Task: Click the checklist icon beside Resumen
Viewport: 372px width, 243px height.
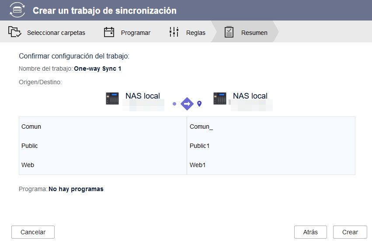Action: point(229,32)
